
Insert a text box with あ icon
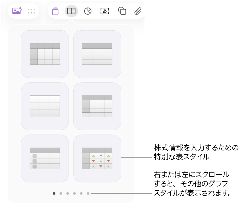(105, 11)
